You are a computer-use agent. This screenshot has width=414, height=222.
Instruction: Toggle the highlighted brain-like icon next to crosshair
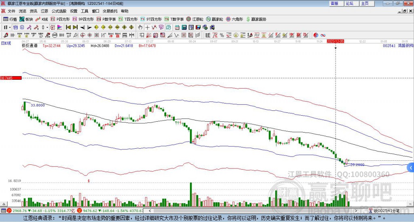[x=169, y=27]
